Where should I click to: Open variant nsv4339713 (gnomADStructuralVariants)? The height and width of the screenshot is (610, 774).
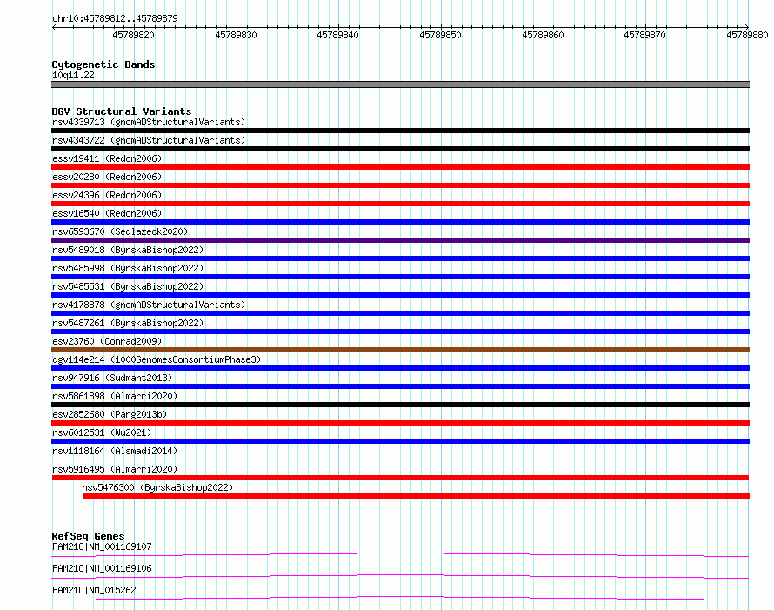(x=149, y=122)
